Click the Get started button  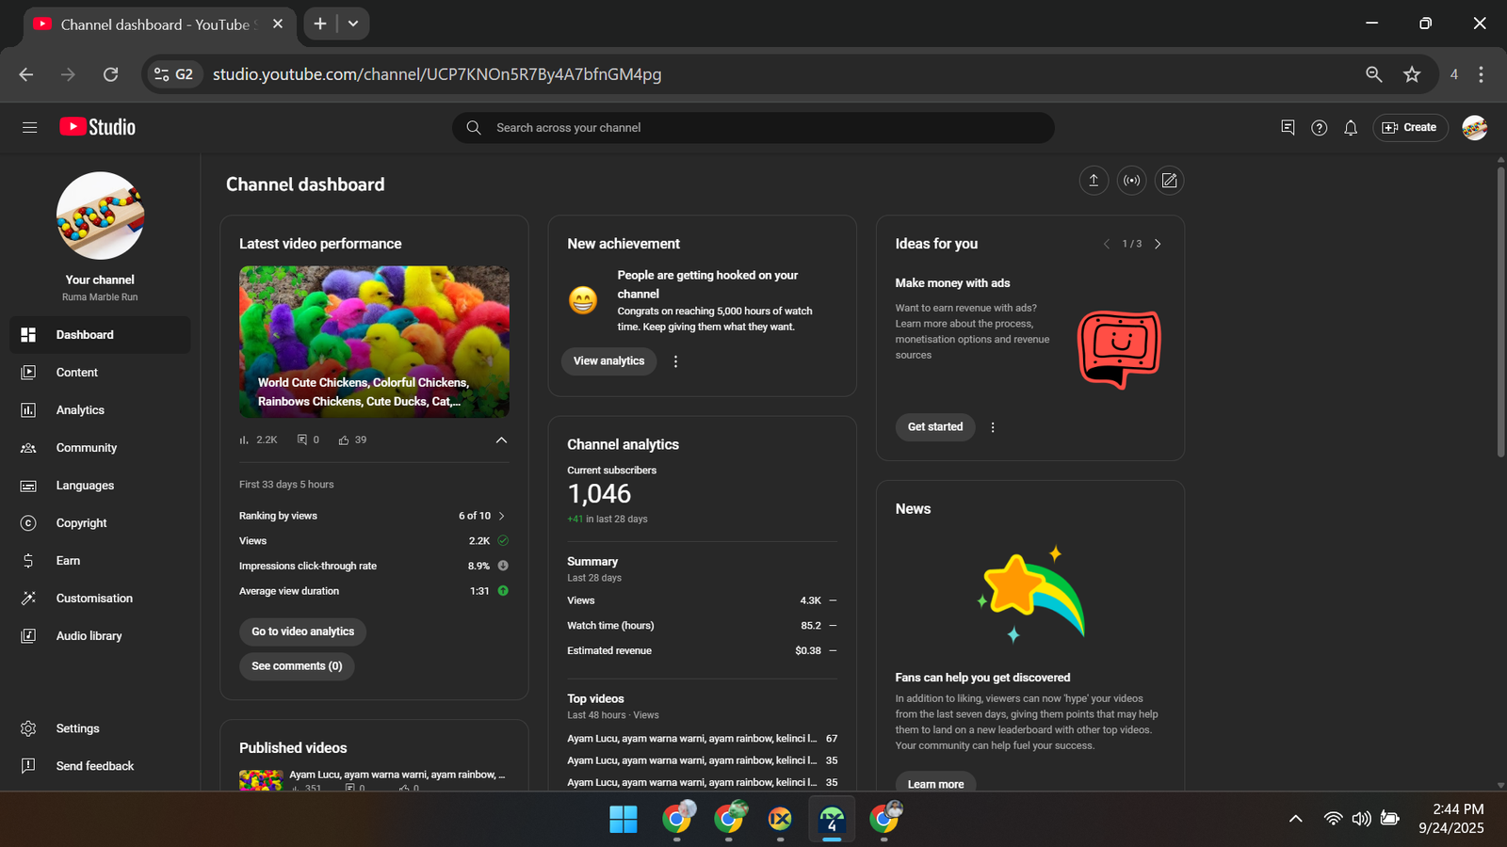(934, 427)
